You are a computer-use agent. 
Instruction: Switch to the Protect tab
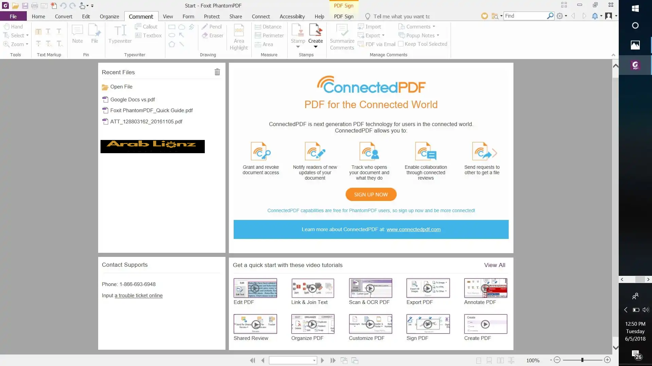212,16
